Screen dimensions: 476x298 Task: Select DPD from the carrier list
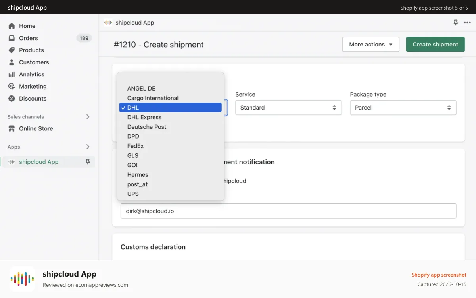click(171, 136)
